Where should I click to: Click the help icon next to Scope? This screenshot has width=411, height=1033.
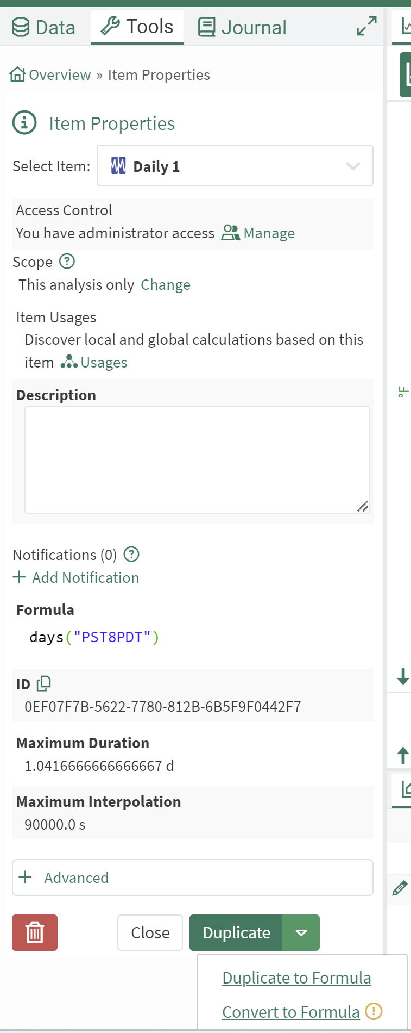67,262
